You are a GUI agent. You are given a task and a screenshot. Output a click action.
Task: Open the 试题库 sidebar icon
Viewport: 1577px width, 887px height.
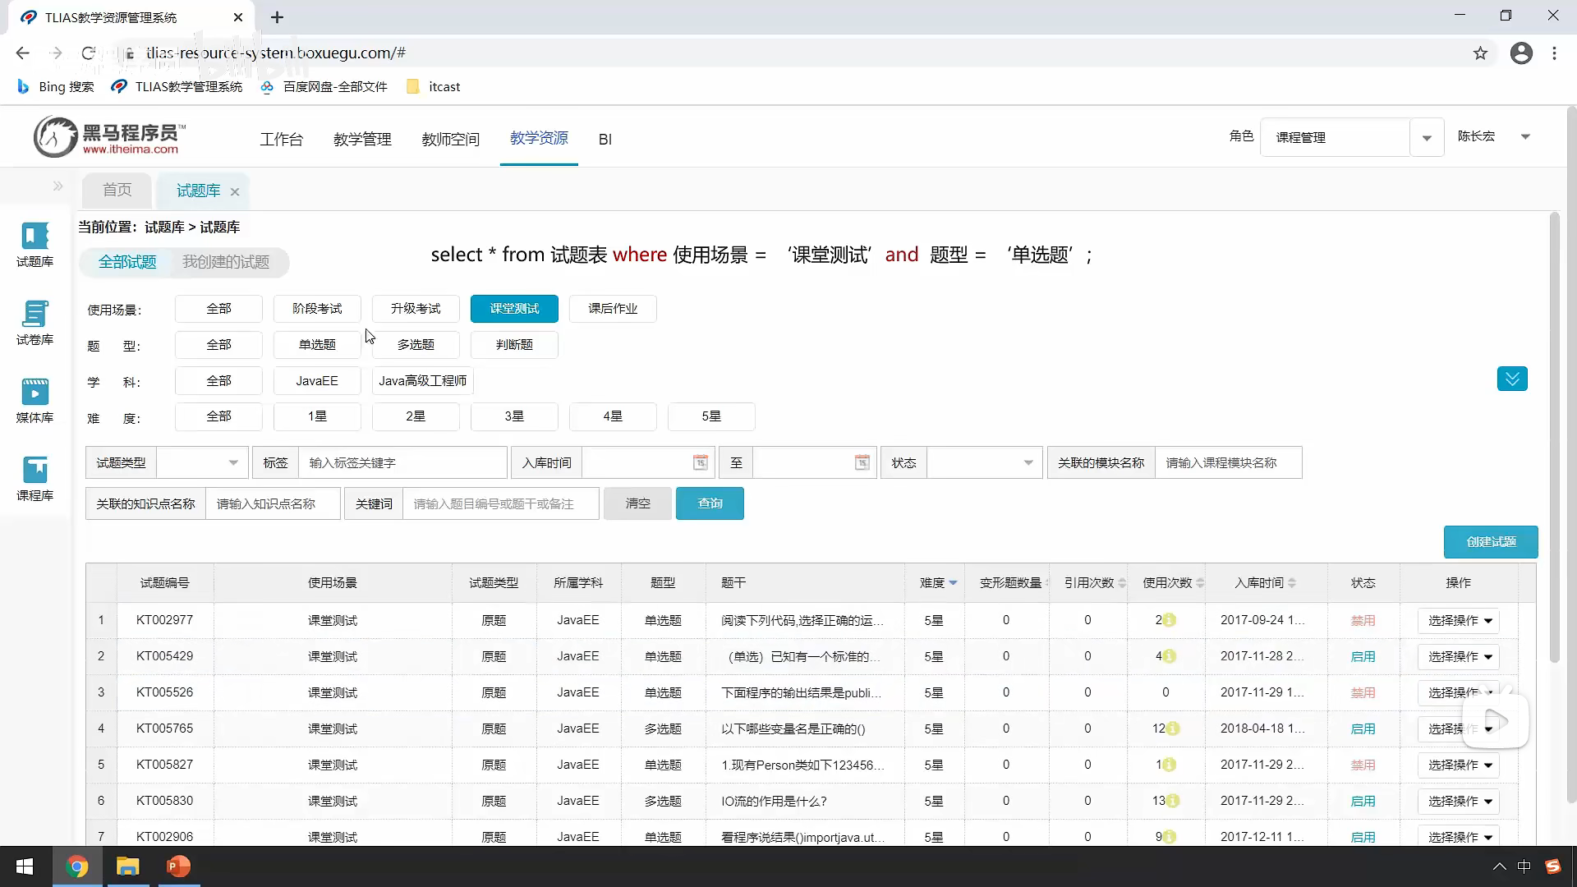pyautogui.click(x=34, y=243)
